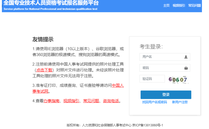Click the red 点击下载 download link
The width and height of the screenshot is (209, 129).
click(x=44, y=70)
